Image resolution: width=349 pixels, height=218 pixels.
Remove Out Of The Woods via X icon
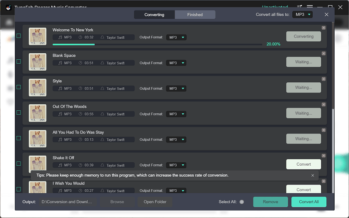(x=323, y=104)
